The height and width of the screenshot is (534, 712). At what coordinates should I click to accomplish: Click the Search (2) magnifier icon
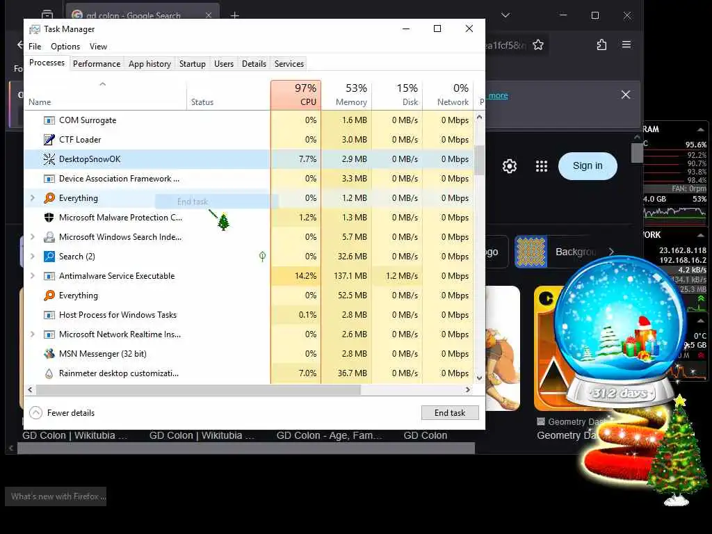tap(49, 257)
